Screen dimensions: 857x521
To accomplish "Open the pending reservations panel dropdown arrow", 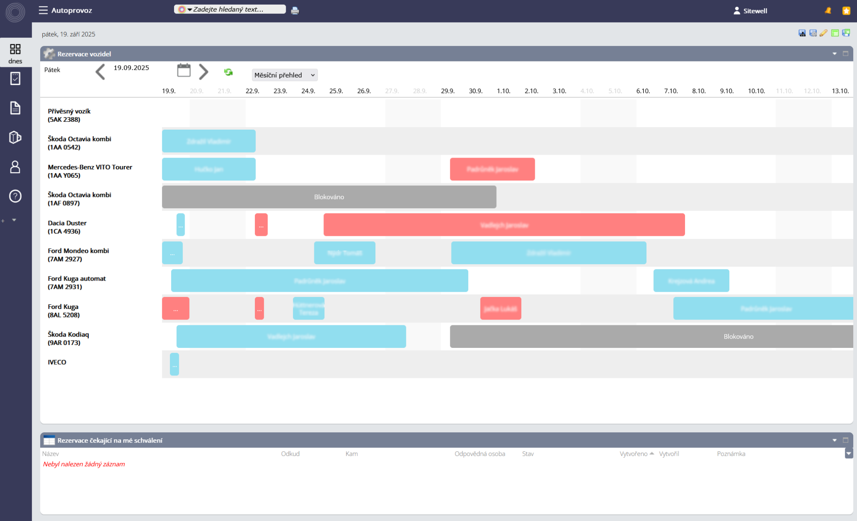I will click(x=834, y=440).
